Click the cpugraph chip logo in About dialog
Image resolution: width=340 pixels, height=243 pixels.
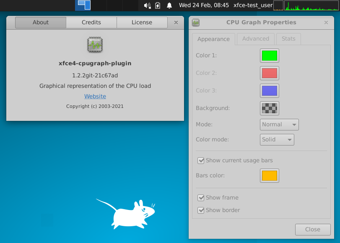(x=95, y=45)
